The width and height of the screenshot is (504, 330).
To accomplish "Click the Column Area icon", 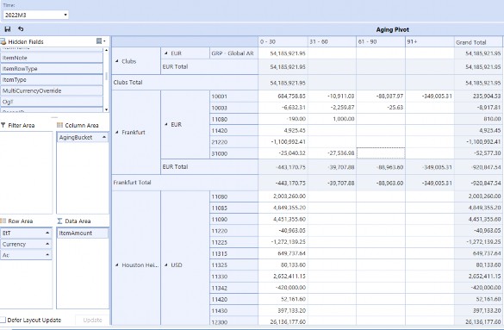I will (59, 125).
